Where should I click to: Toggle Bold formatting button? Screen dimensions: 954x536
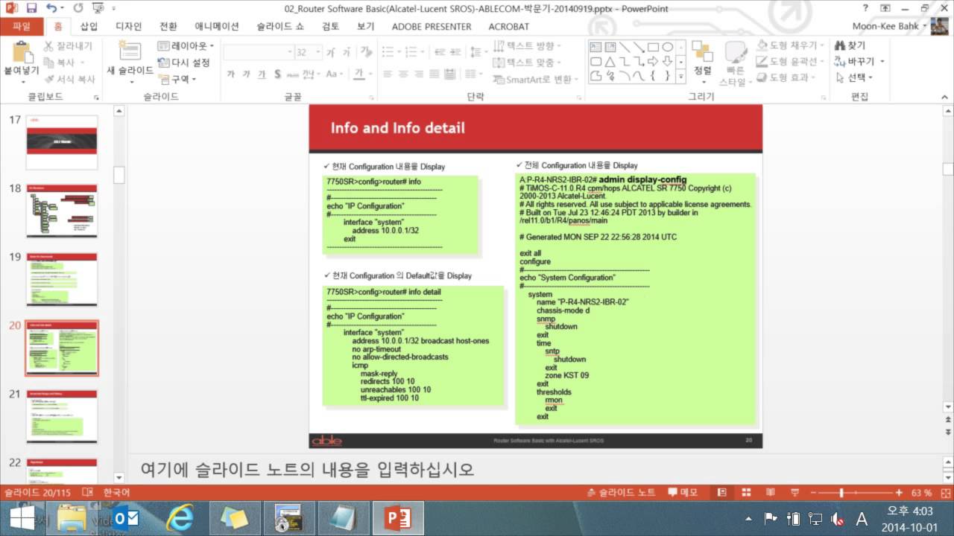[231, 74]
